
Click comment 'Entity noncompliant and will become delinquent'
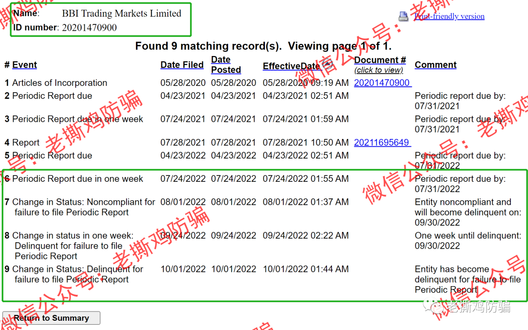pyautogui.click(x=468, y=212)
